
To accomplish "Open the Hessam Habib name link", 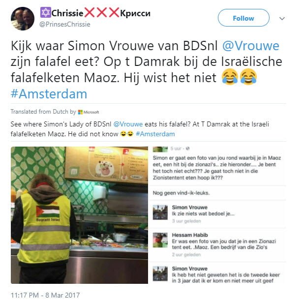I will (x=190, y=235).
